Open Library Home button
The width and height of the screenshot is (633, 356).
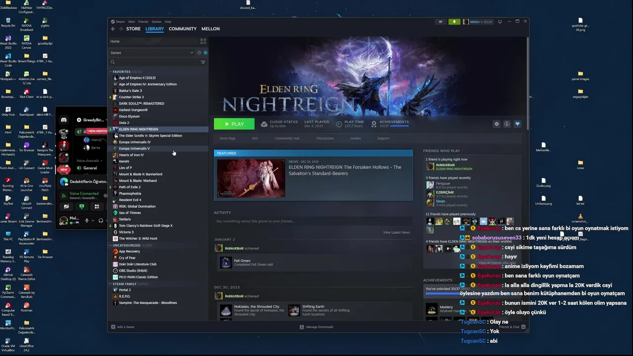tap(153, 42)
